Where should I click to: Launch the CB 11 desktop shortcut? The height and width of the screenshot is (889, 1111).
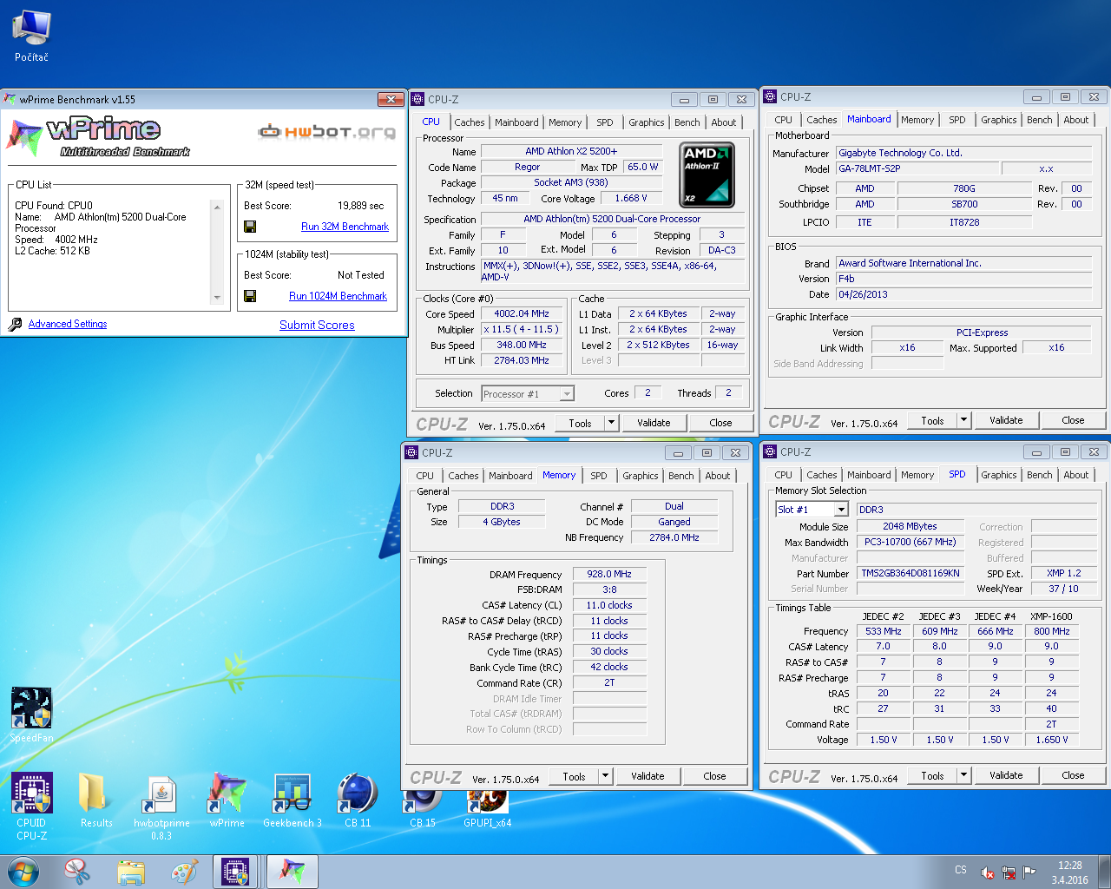pos(358,800)
